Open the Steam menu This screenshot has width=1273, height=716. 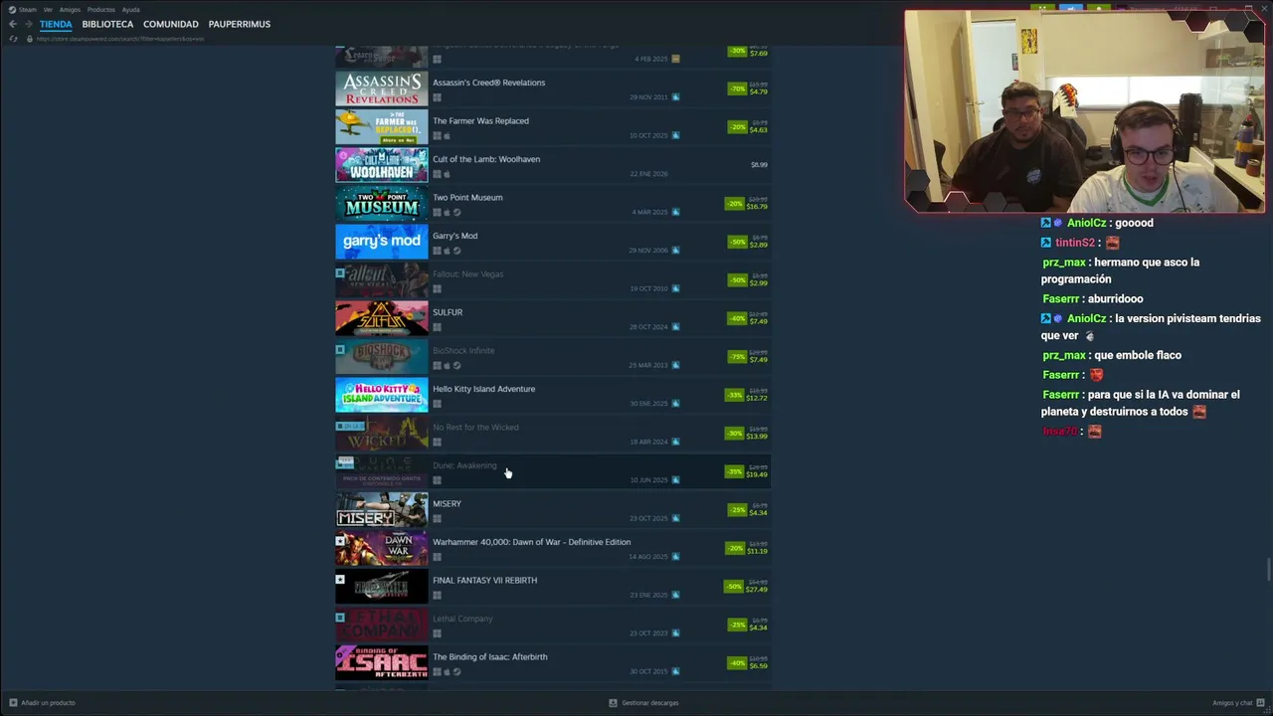24,10
